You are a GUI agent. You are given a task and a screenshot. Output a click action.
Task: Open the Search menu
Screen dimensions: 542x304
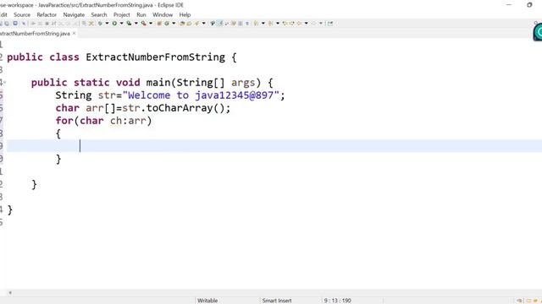[x=99, y=15]
